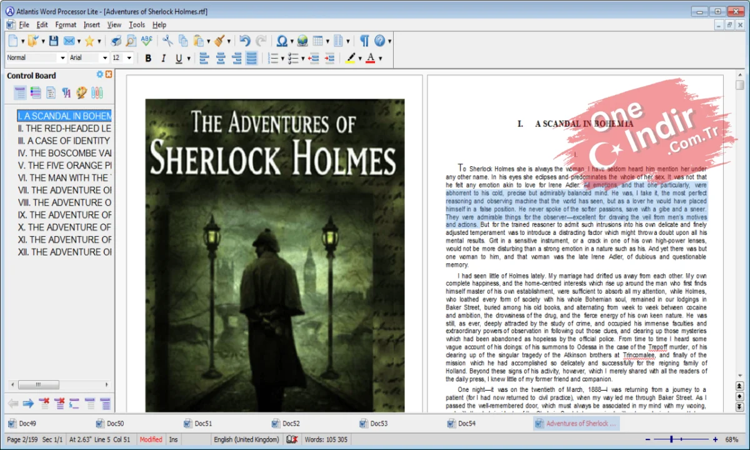Open the styles panel icon in Control Board

pos(66,93)
